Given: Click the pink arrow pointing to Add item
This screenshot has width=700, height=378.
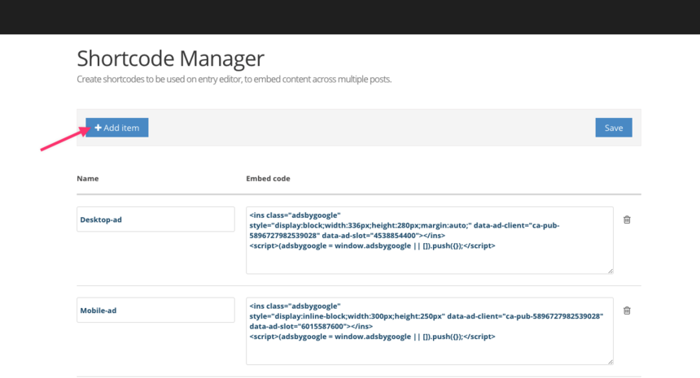Looking at the screenshot, I should pos(62,138).
